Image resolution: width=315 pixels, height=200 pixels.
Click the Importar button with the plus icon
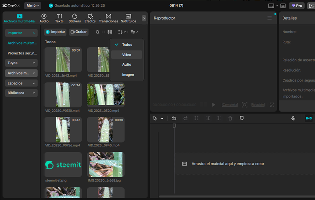coord(56,32)
